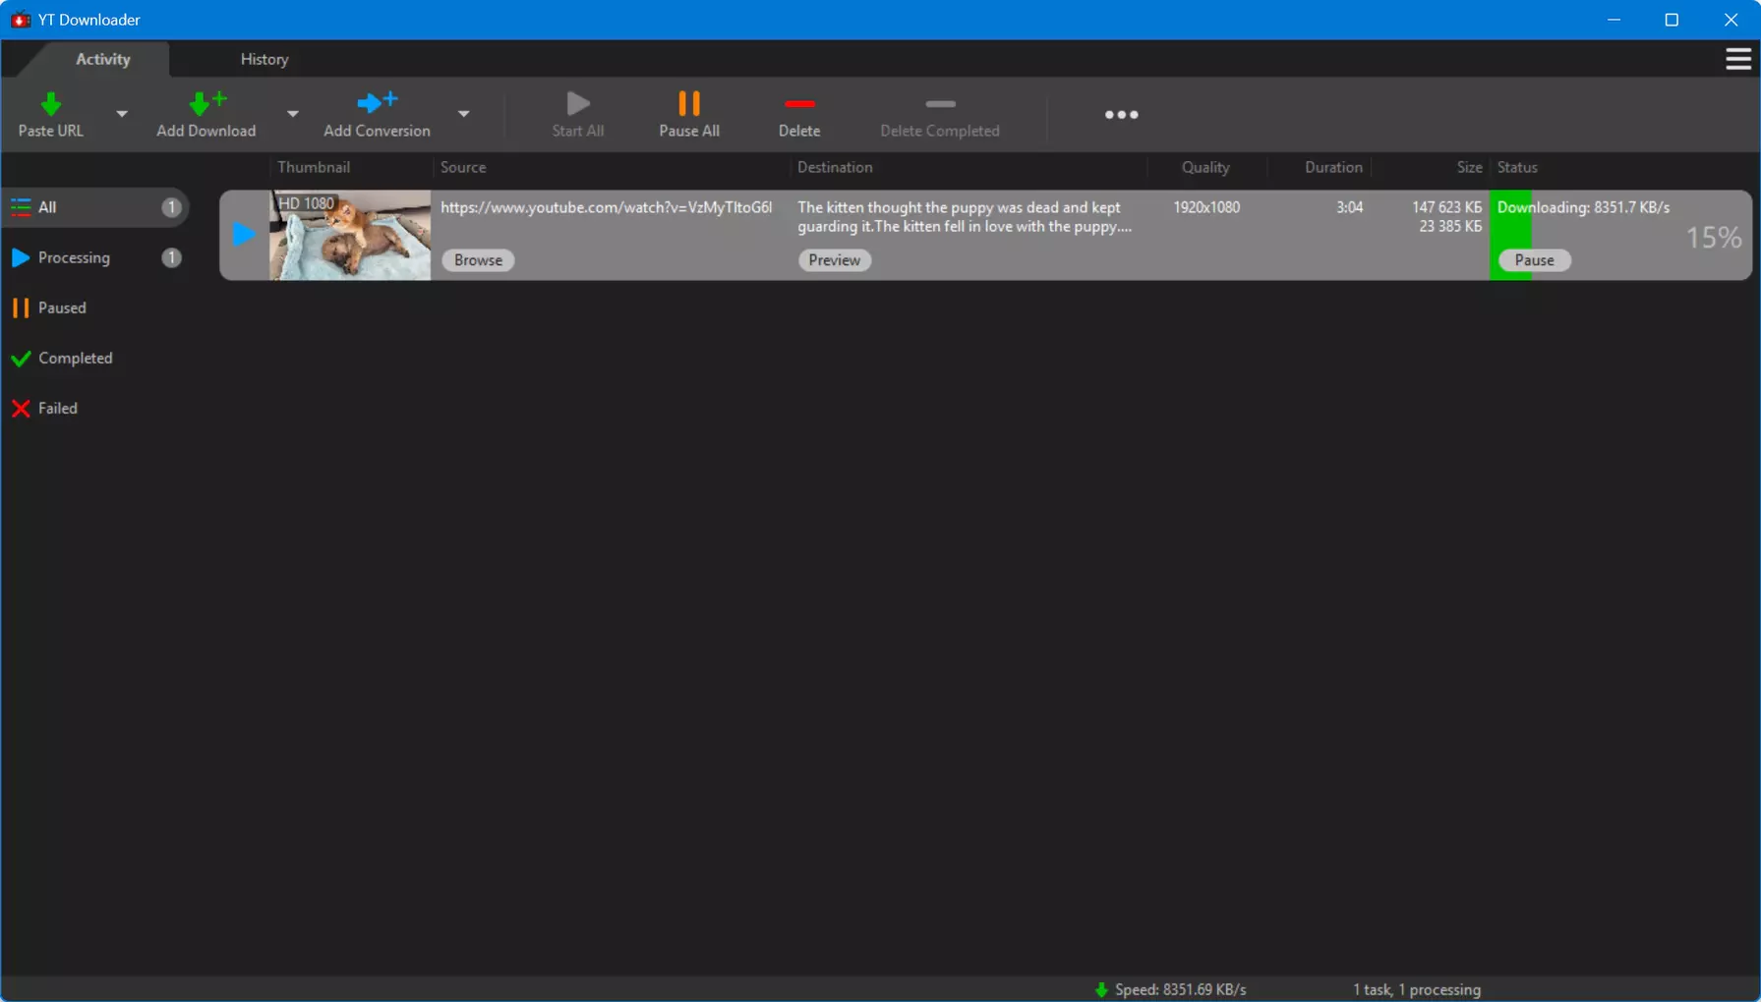Click the Browse button under source URL
Viewport: 1761px width, 1002px height.
pos(478,260)
